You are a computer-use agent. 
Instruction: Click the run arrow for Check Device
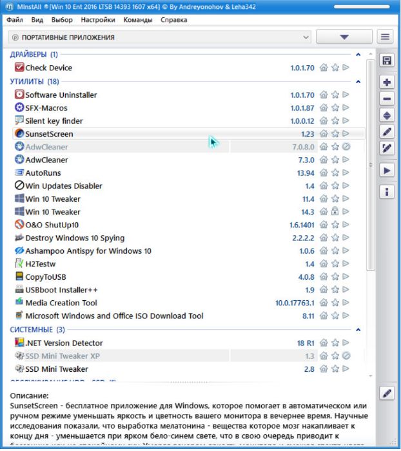346,68
